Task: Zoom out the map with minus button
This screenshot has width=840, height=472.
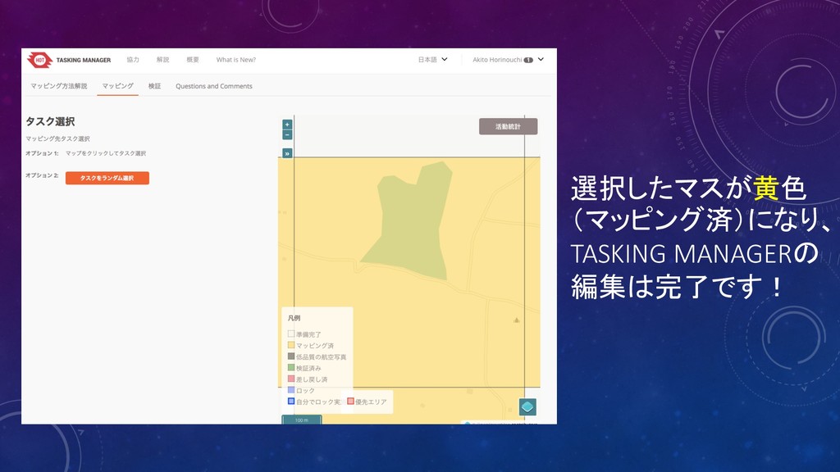Action: pos(287,135)
